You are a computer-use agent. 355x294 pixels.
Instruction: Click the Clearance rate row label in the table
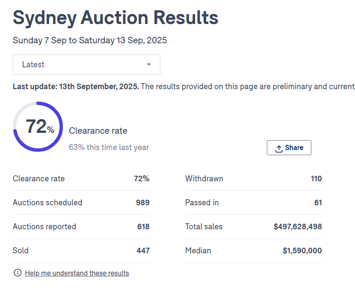39,179
